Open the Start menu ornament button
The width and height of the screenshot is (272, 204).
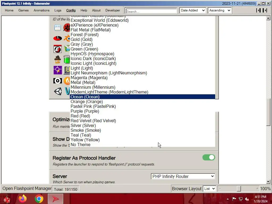click(7, 199)
